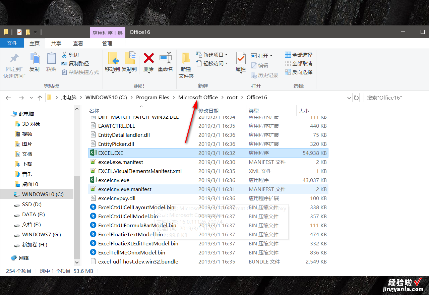Click the red Delete (删除) icon

point(148,58)
